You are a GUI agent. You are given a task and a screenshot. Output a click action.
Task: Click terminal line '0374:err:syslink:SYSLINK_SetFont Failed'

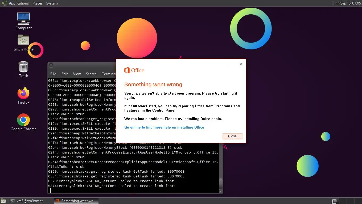click(x=112, y=186)
